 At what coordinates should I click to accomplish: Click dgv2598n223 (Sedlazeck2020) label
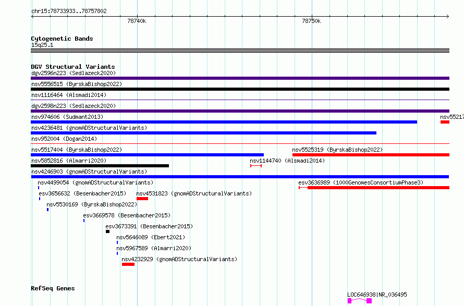tap(74, 106)
